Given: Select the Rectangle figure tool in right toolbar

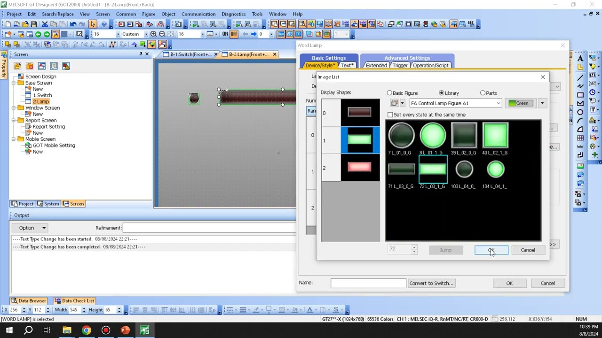Looking at the screenshot, I should click(x=580, y=95).
